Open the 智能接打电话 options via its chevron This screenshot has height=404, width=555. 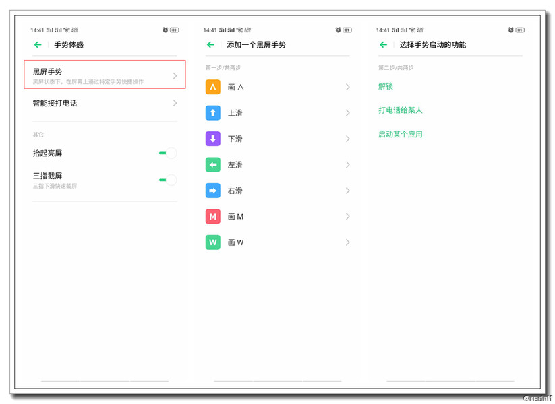click(175, 103)
